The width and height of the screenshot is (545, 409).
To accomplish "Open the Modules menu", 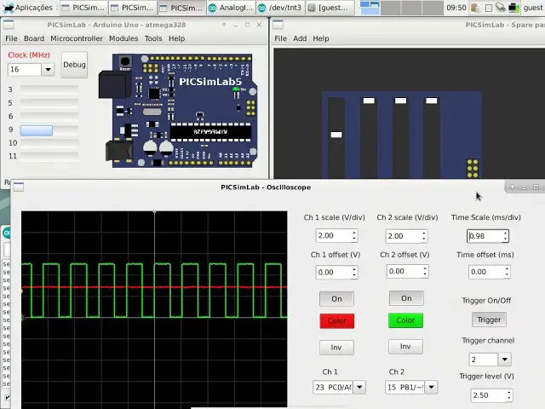I will (123, 38).
